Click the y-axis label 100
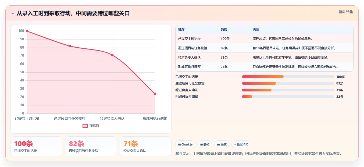 pos(21,31)
